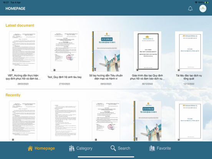Select title 'Tài liệu đào tạo dịch vụ tổng quát'

(x=189, y=77)
